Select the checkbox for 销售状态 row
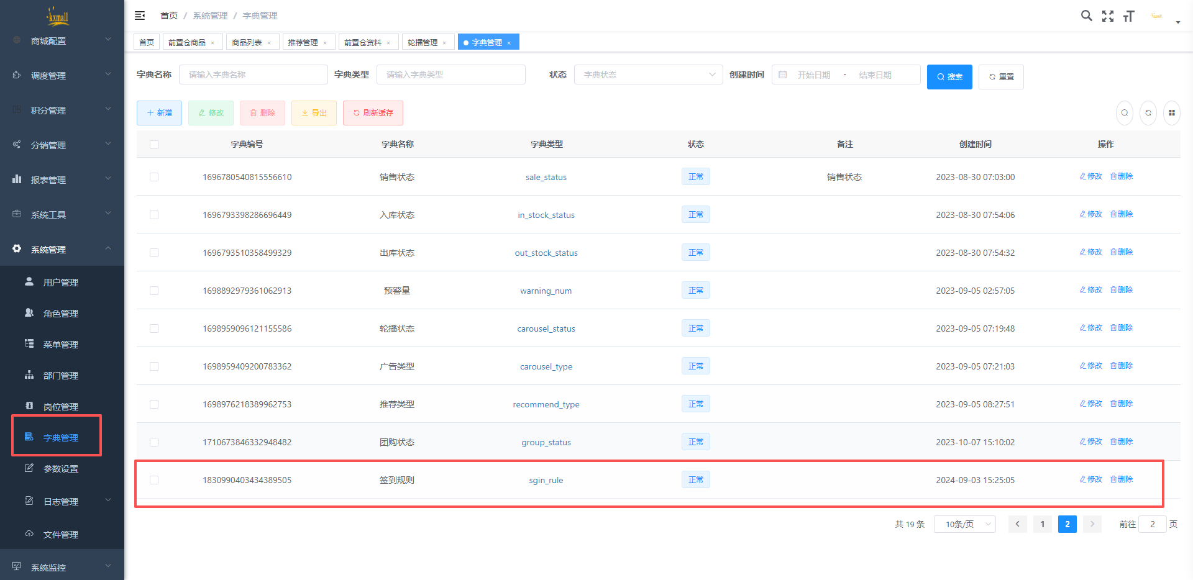Image resolution: width=1193 pixels, height=580 pixels. [154, 177]
